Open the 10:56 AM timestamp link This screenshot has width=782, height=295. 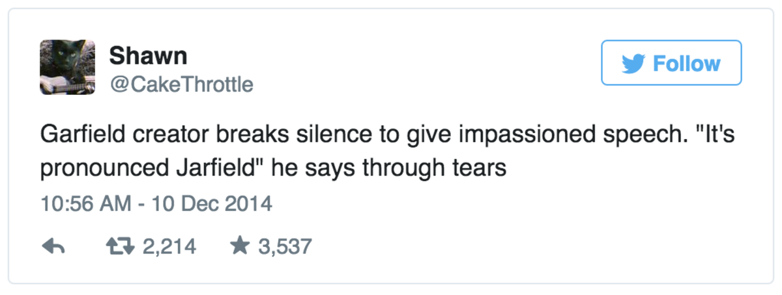coord(82,204)
